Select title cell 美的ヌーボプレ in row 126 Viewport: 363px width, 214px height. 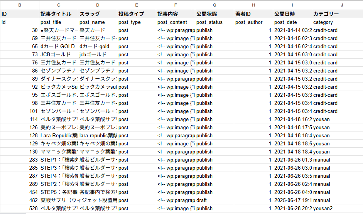point(59,128)
